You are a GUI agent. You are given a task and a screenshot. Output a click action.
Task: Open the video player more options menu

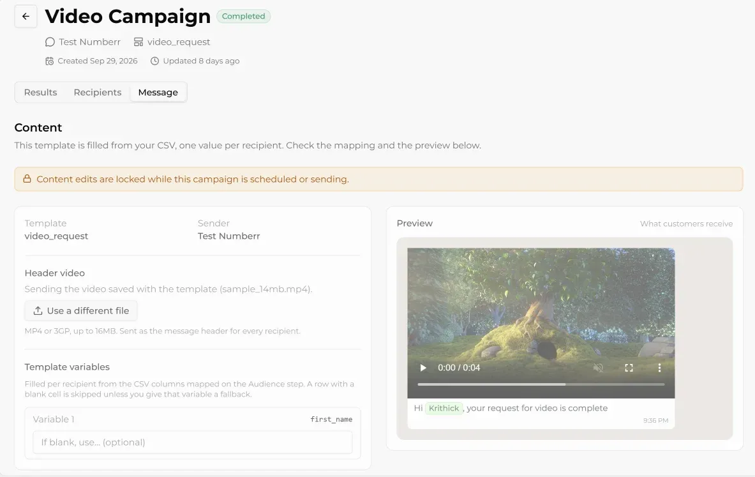tap(659, 368)
